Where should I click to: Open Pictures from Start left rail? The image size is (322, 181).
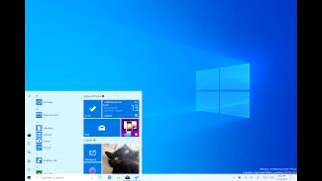29,152
